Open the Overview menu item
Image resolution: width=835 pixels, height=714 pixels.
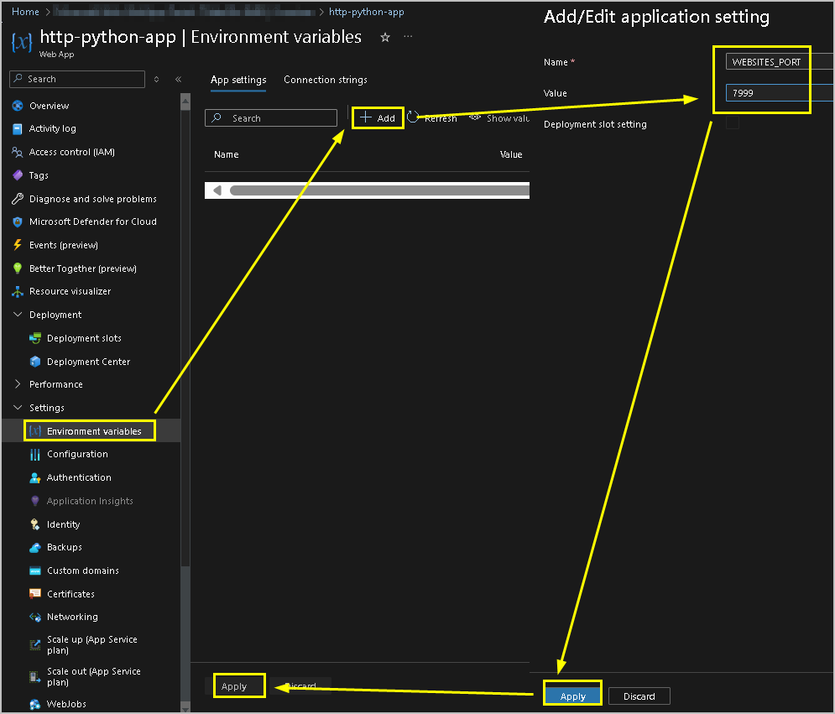[50, 106]
